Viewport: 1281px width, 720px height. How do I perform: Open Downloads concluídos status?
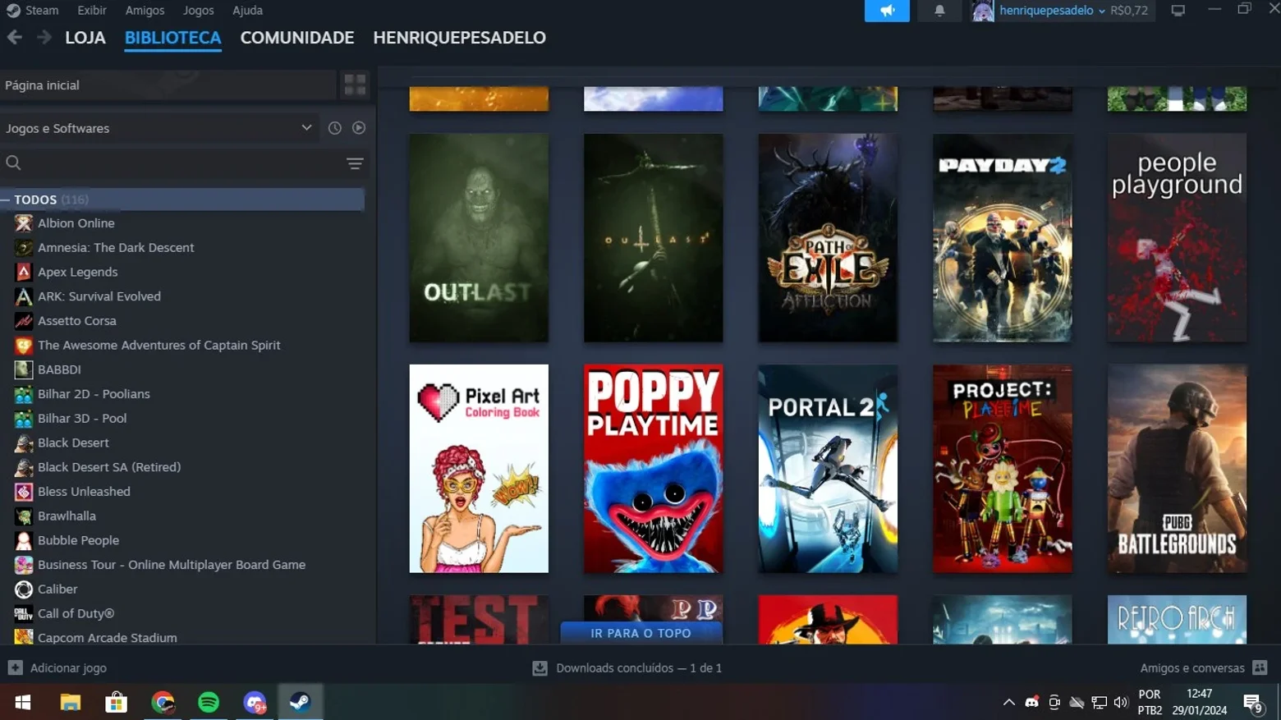coord(627,668)
